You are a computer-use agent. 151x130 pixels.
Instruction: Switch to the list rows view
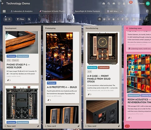click(109, 19)
